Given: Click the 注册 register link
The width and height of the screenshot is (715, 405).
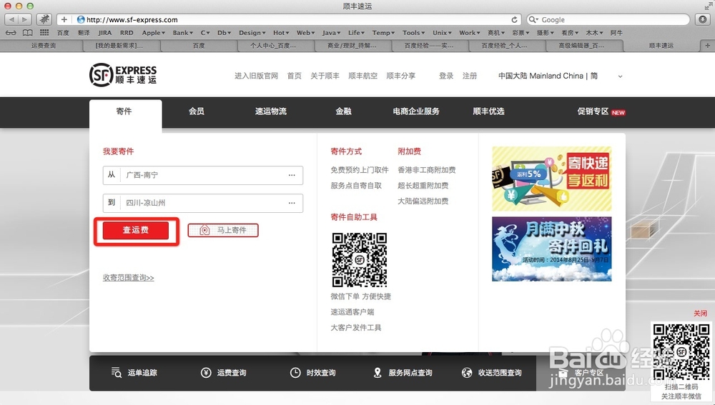Looking at the screenshot, I should click(470, 76).
